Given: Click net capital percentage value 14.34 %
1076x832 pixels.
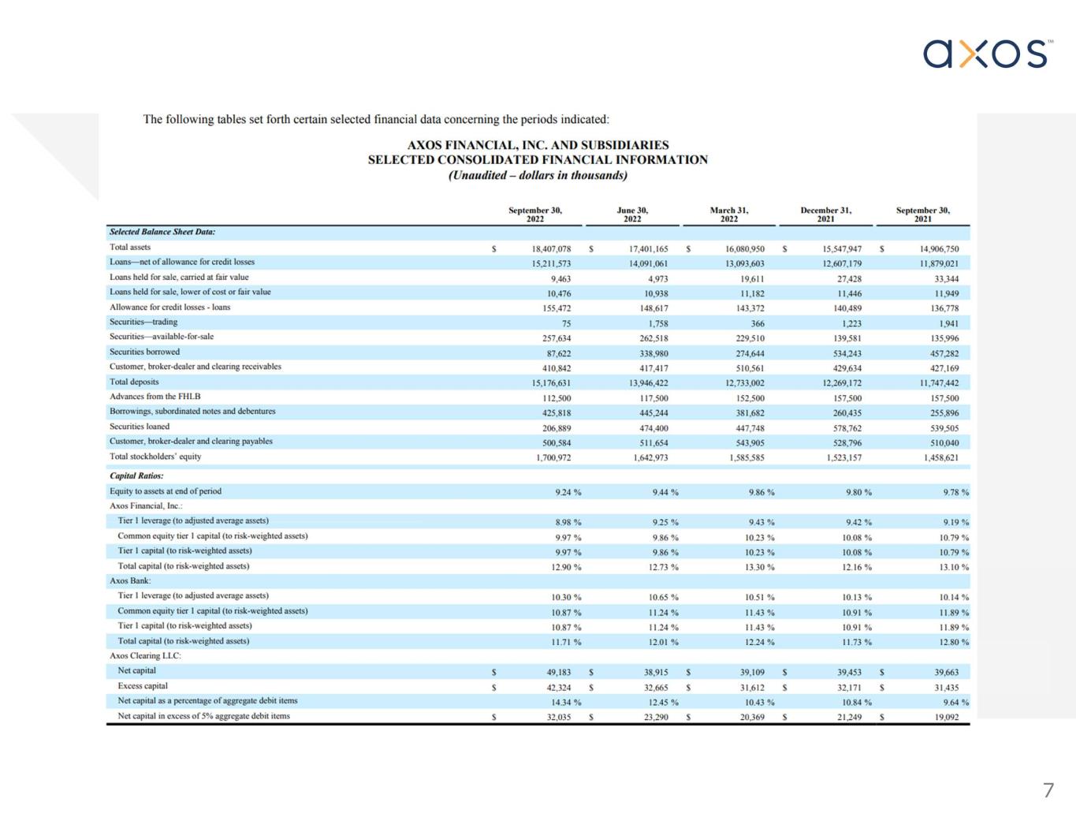Looking at the screenshot, I should (566, 703).
